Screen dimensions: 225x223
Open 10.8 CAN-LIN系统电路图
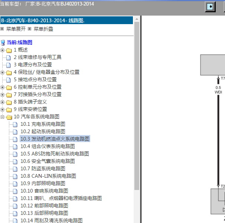[x=48, y=176]
